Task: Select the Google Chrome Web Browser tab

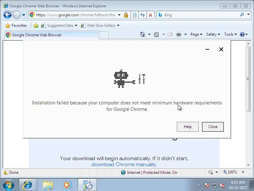Action: (51, 35)
